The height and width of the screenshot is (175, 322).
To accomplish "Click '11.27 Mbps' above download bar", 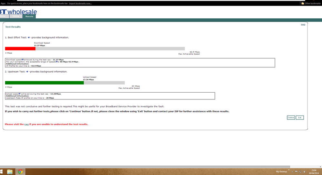I will 39,46.
